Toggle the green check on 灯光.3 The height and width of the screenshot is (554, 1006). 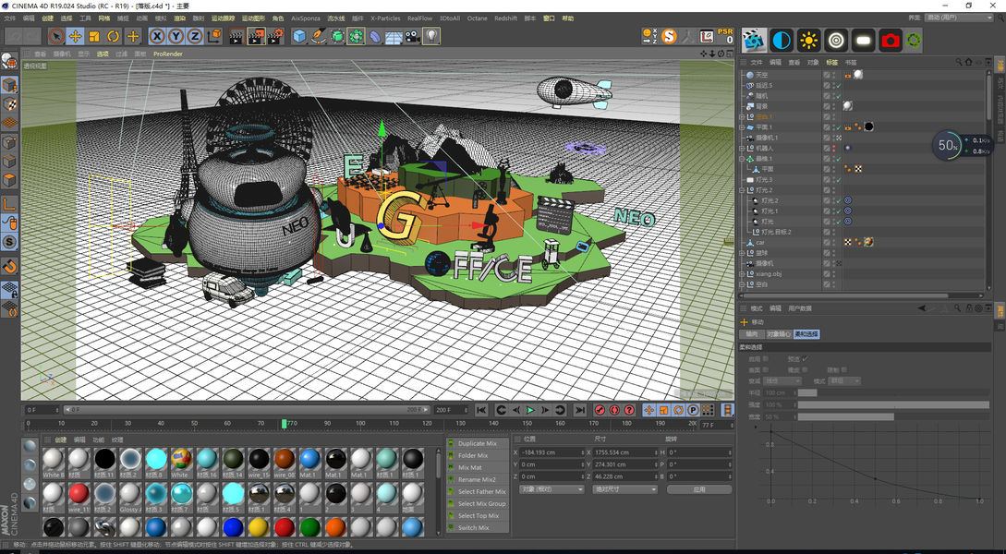839,179
